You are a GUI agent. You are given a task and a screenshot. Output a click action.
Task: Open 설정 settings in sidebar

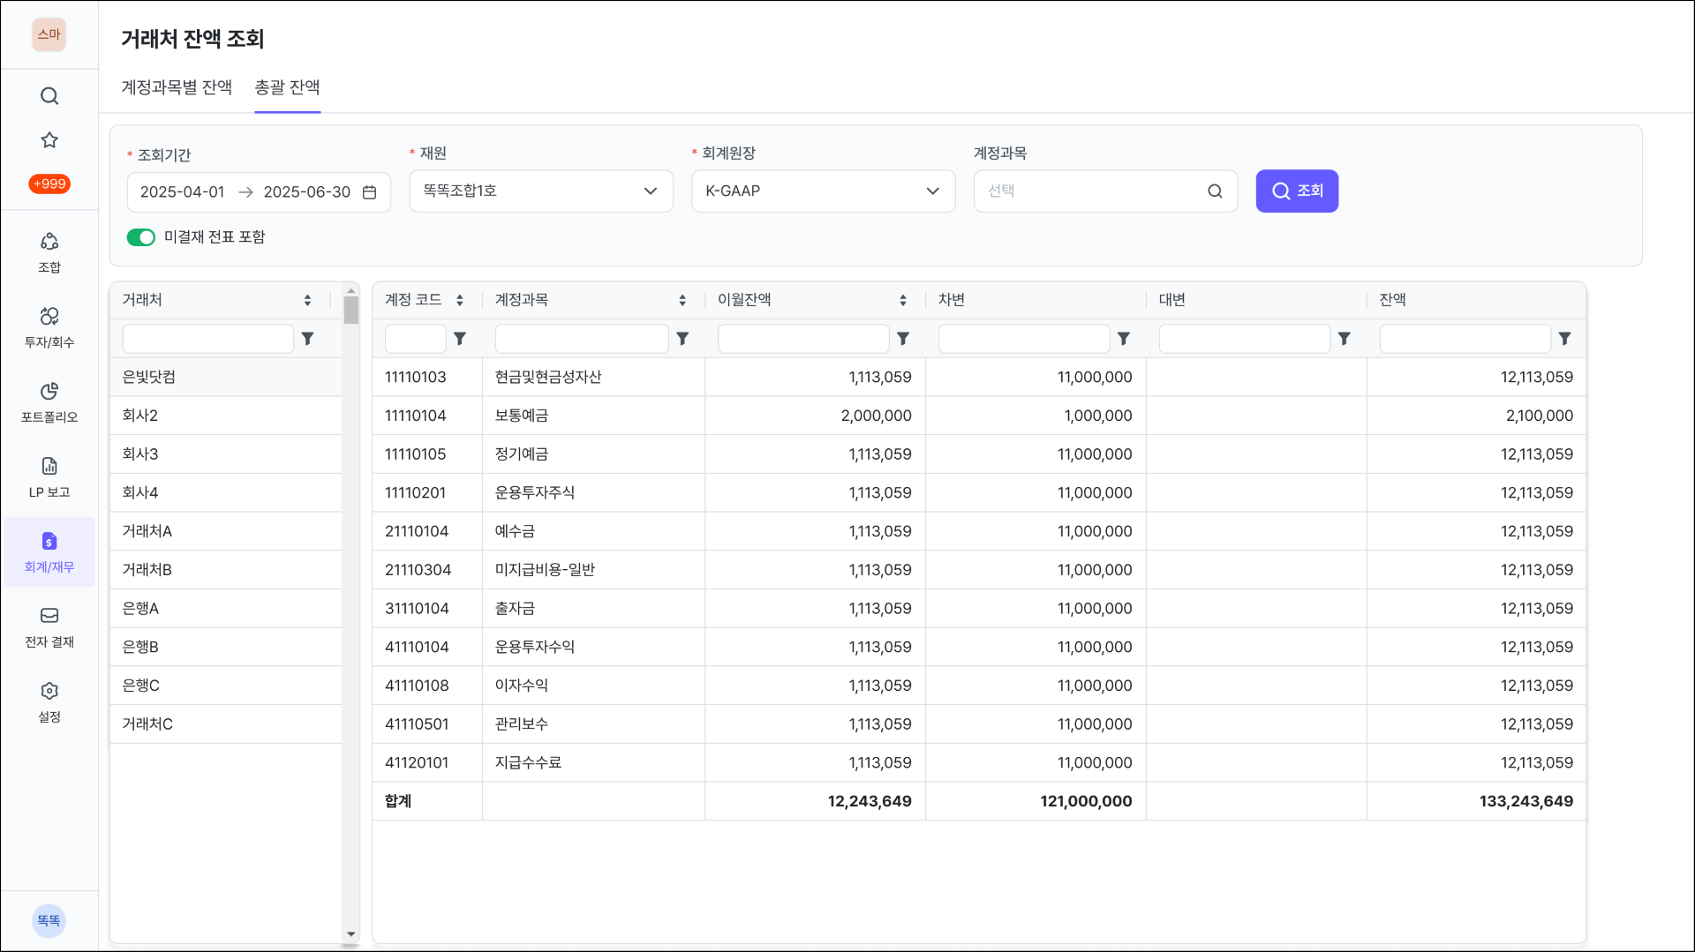(x=49, y=701)
